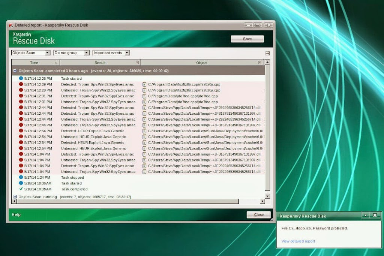Save the detailed report

247,39
